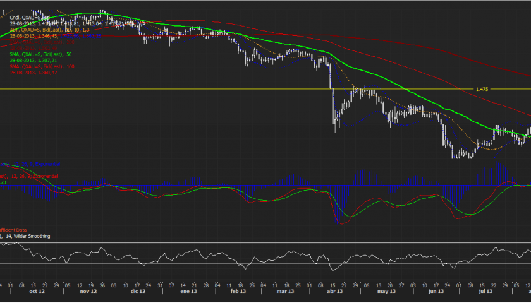Select the 'feb 13' month axis label
This screenshot has height=303, width=531.
[238, 292]
